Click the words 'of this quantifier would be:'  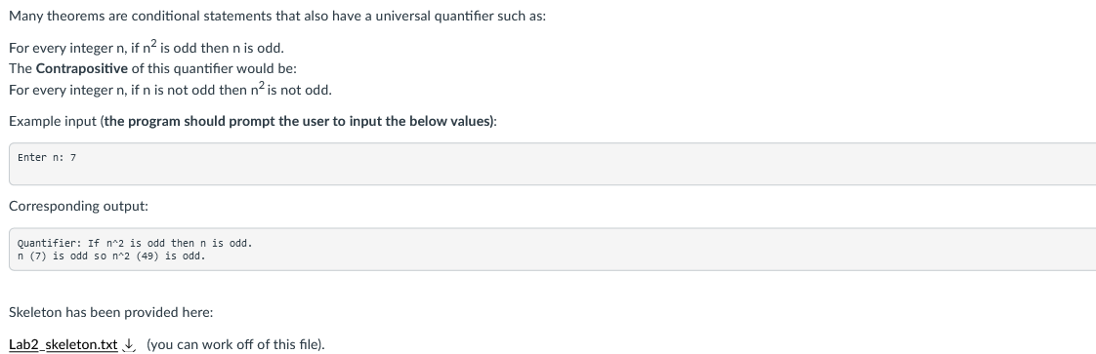click(214, 68)
